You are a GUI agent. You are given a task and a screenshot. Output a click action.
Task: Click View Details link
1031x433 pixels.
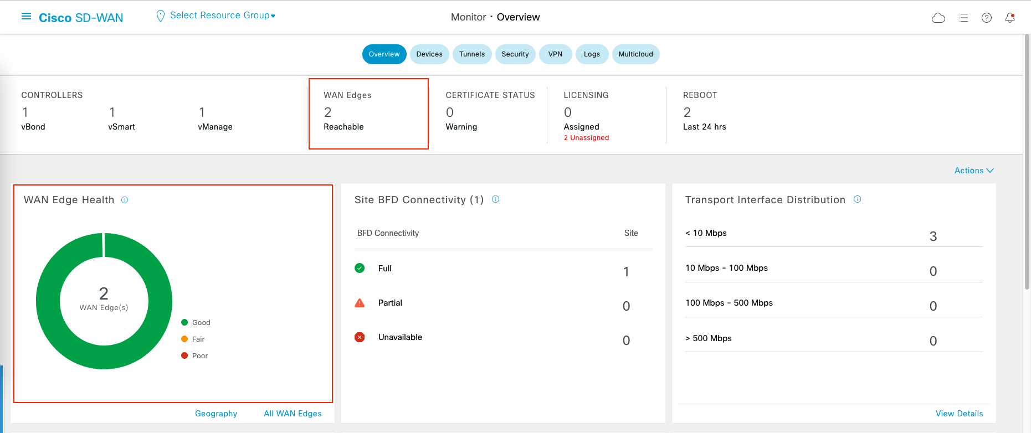point(959,414)
